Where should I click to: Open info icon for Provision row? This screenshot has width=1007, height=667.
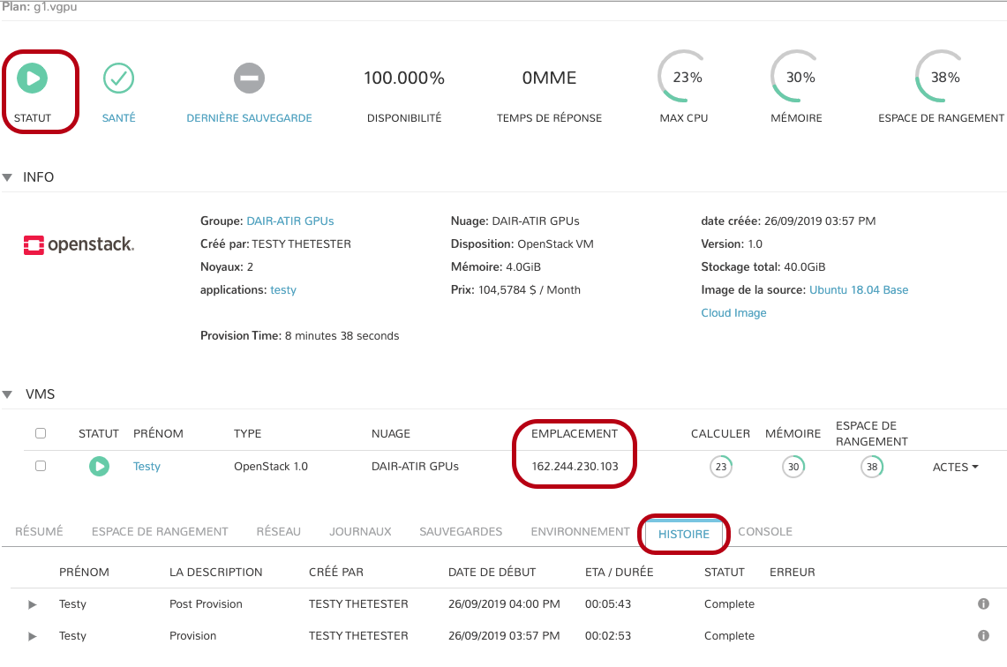(983, 636)
